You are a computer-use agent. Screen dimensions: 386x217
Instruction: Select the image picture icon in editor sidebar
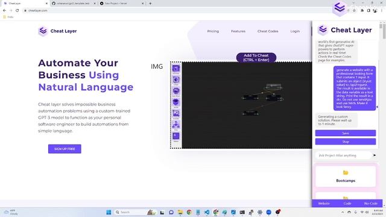pos(176,113)
